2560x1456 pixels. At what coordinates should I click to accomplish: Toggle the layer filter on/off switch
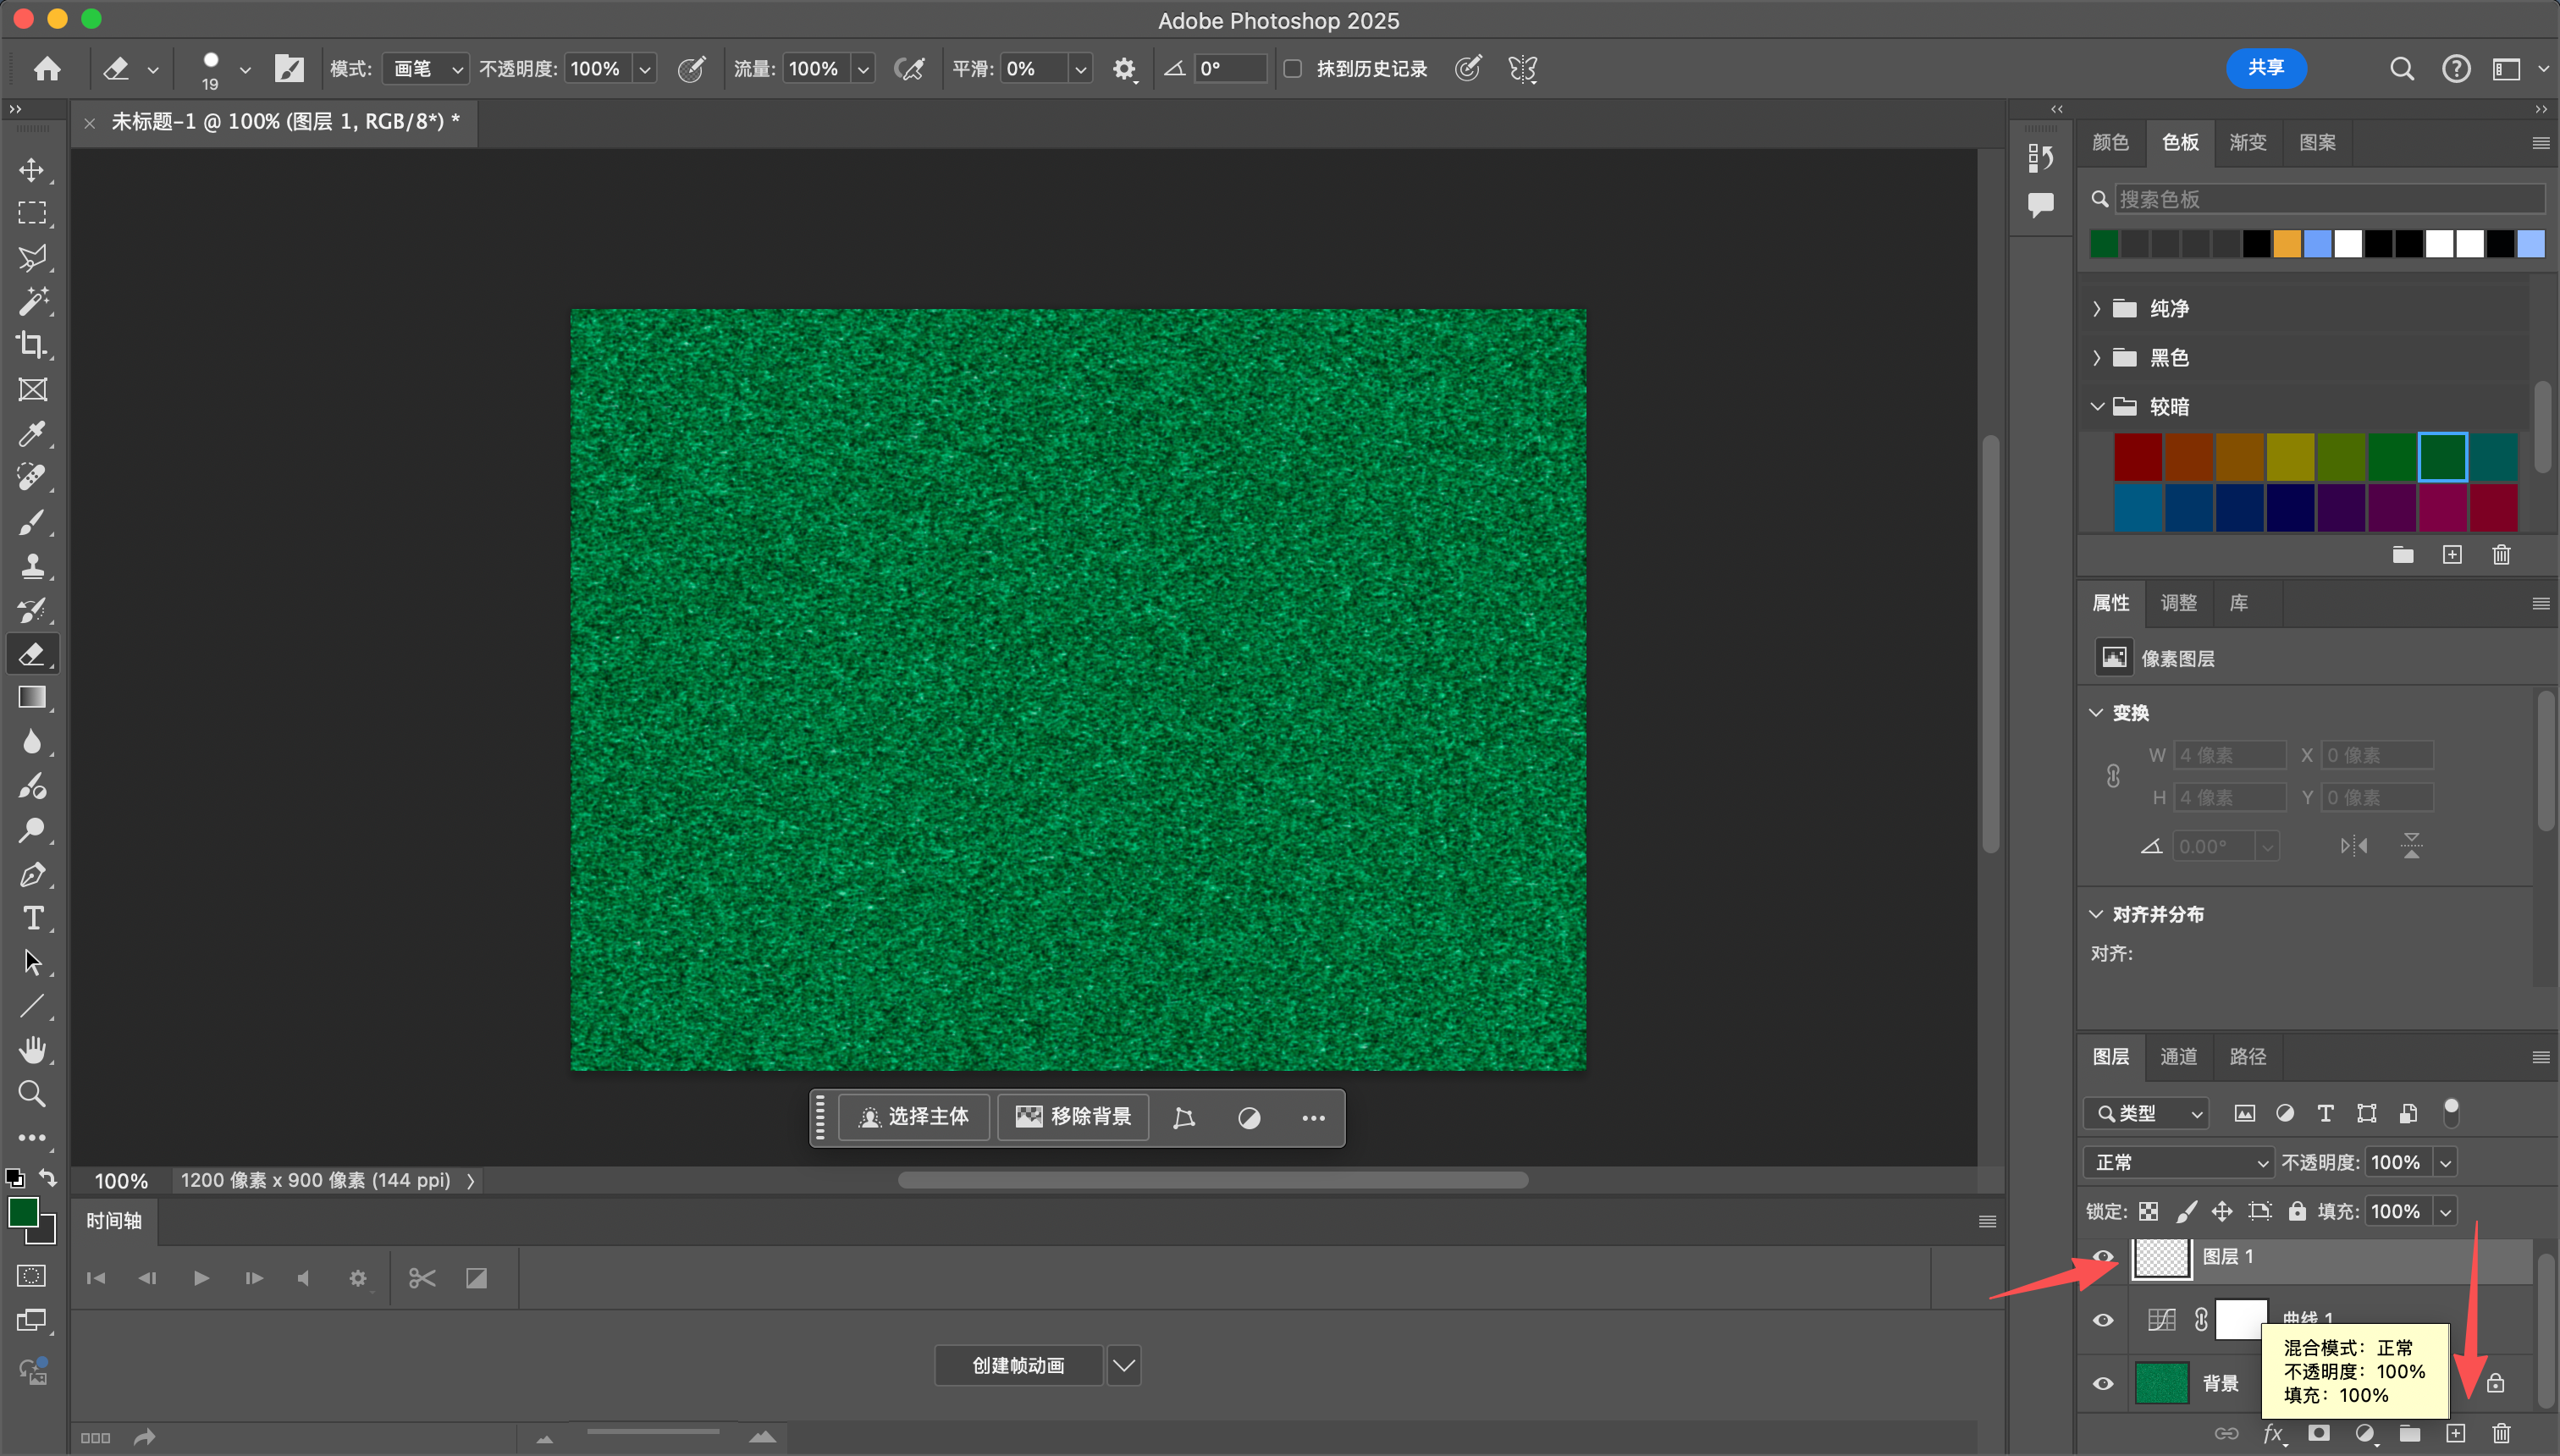[2451, 1112]
